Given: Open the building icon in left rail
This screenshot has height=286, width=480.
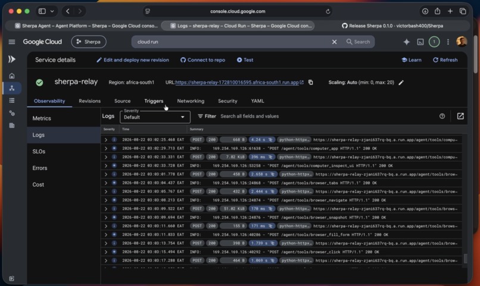Looking at the screenshot, I should point(12,125).
